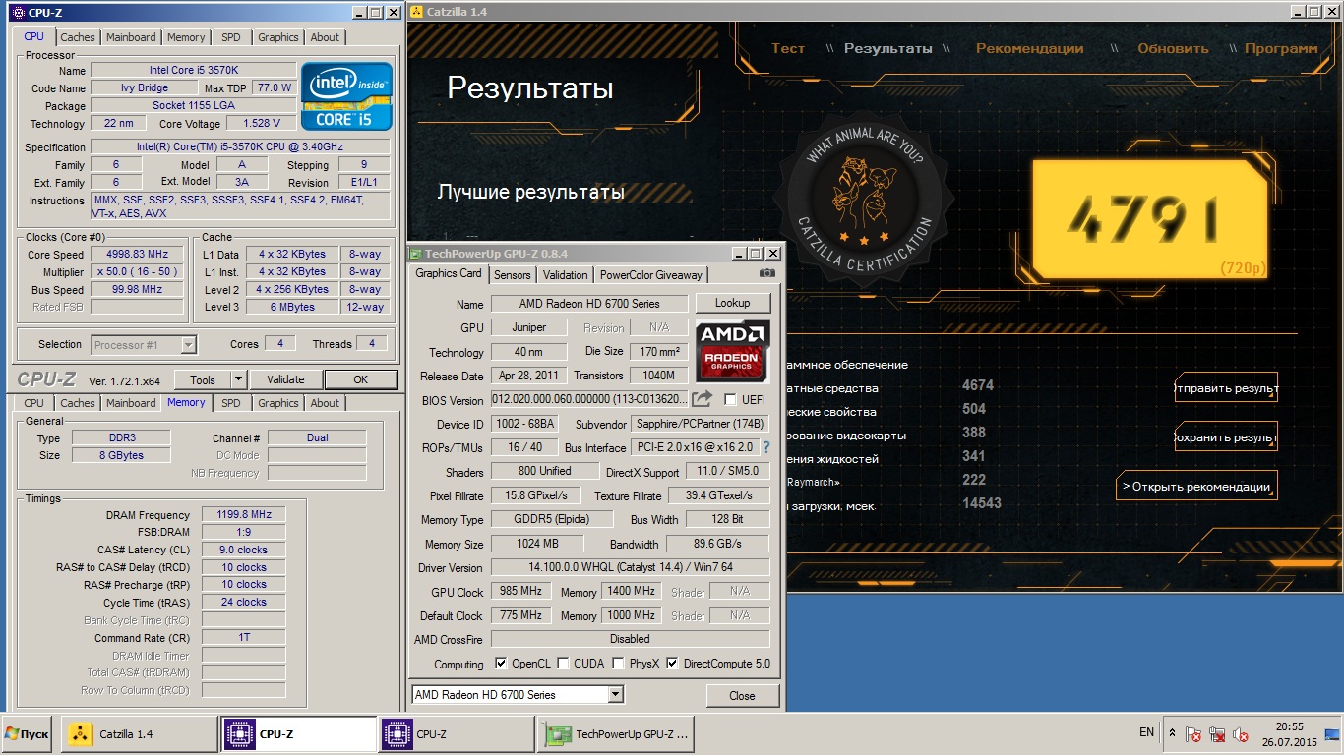Screen dimensions: 1344x755
Task: Click the BIOS export arrow icon in GPU-Z
Action: pyautogui.click(x=702, y=399)
